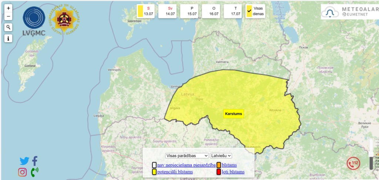
Task: Open the Instagram page icon
Action: (x=23, y=172)
